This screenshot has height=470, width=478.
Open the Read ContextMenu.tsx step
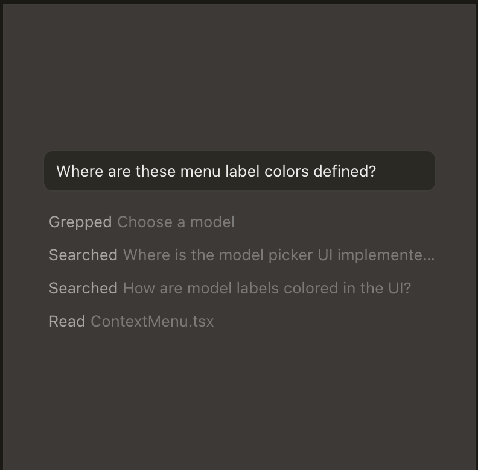tap(131, 322)
